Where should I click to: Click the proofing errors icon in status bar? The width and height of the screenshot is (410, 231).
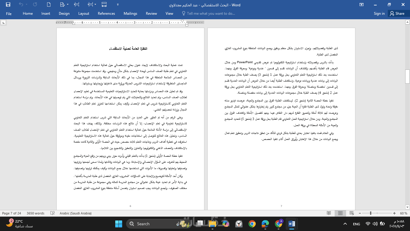tap(53, 213)
